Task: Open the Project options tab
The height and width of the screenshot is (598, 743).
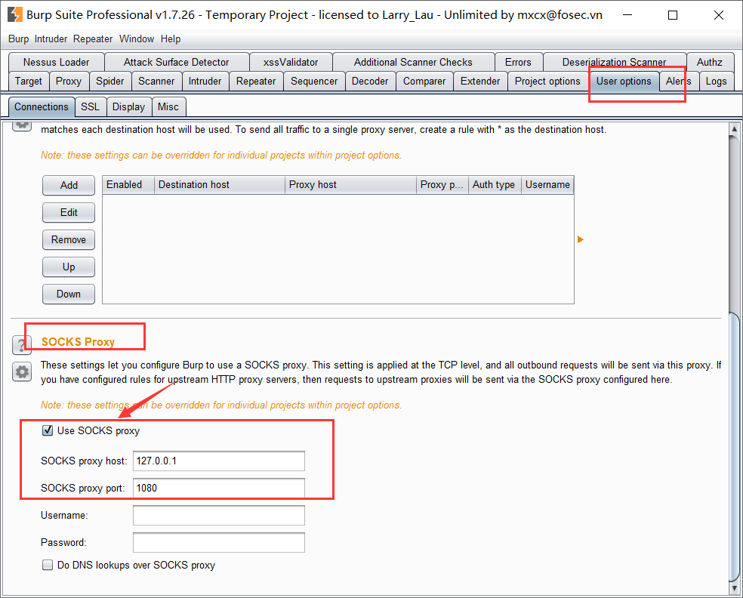Action: click(547, 81)
